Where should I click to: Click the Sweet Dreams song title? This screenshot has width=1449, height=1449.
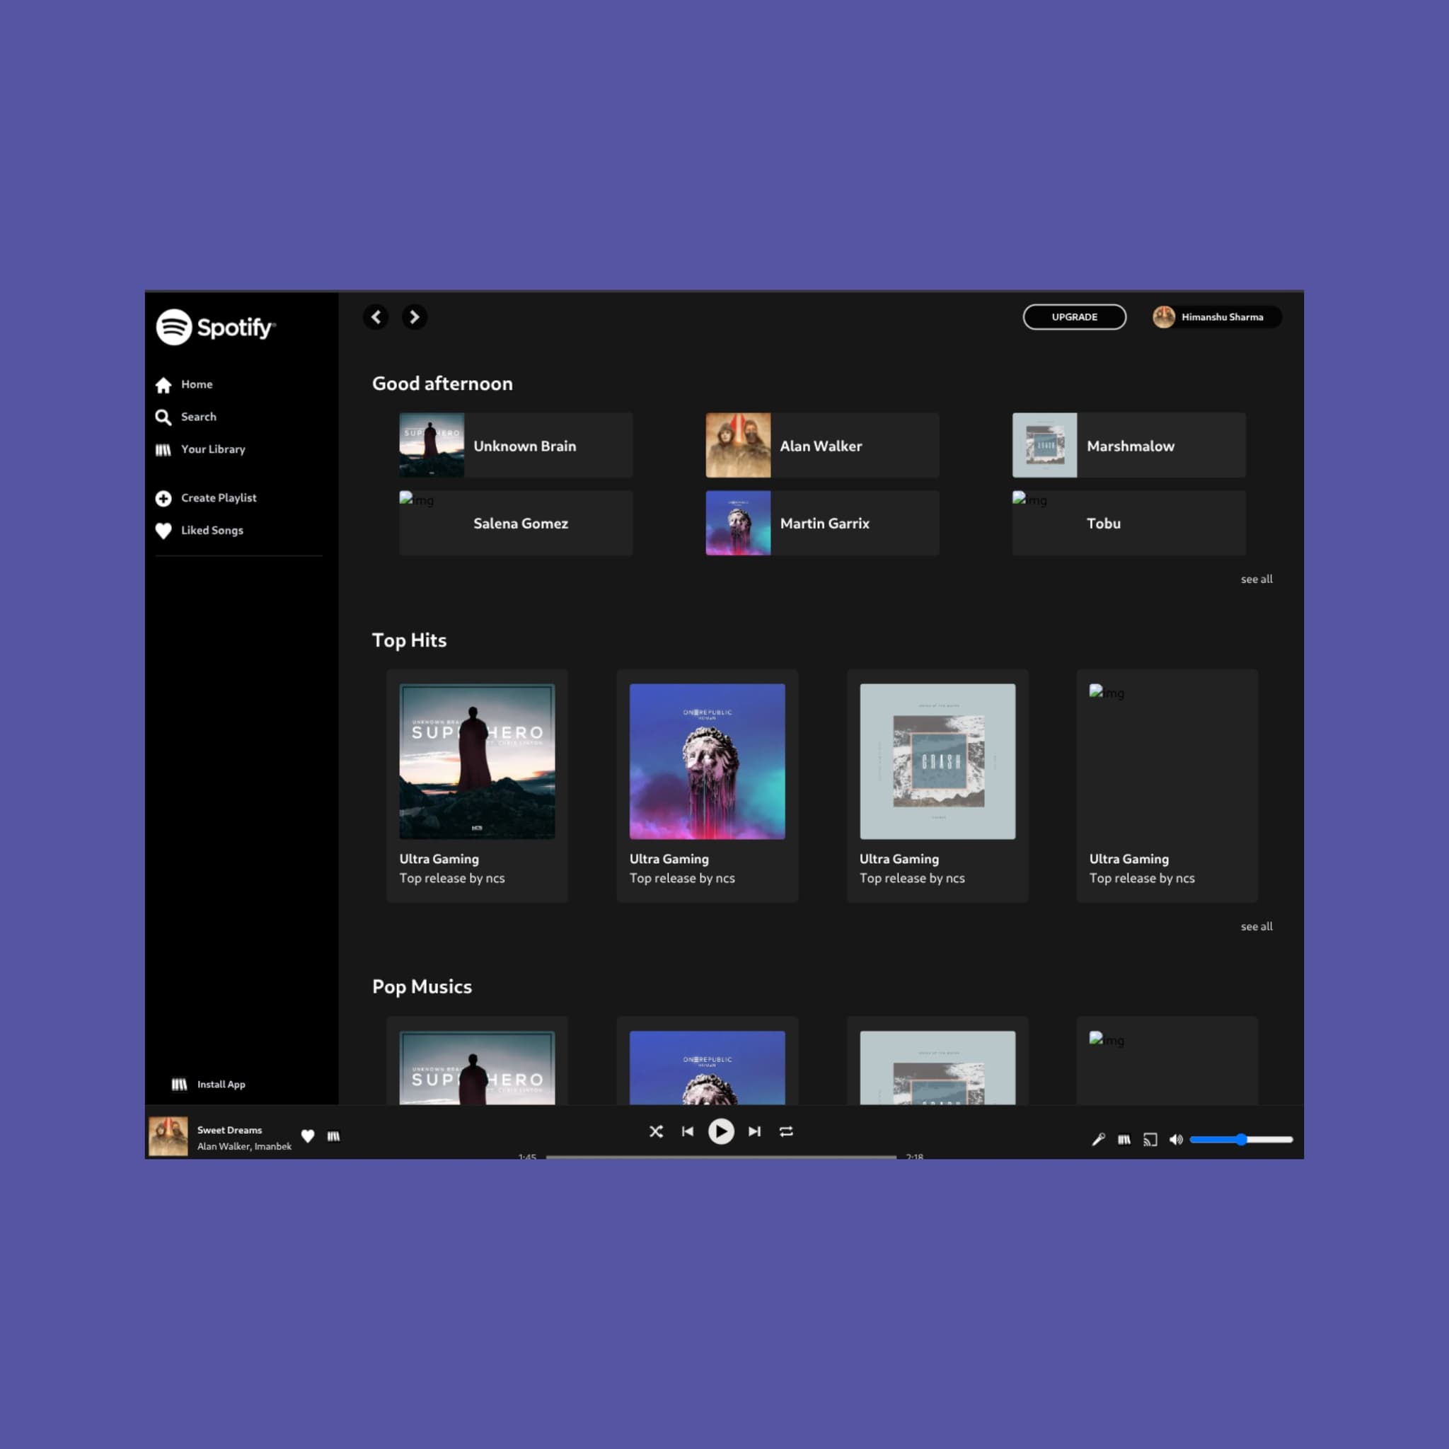click(229, 1130)
